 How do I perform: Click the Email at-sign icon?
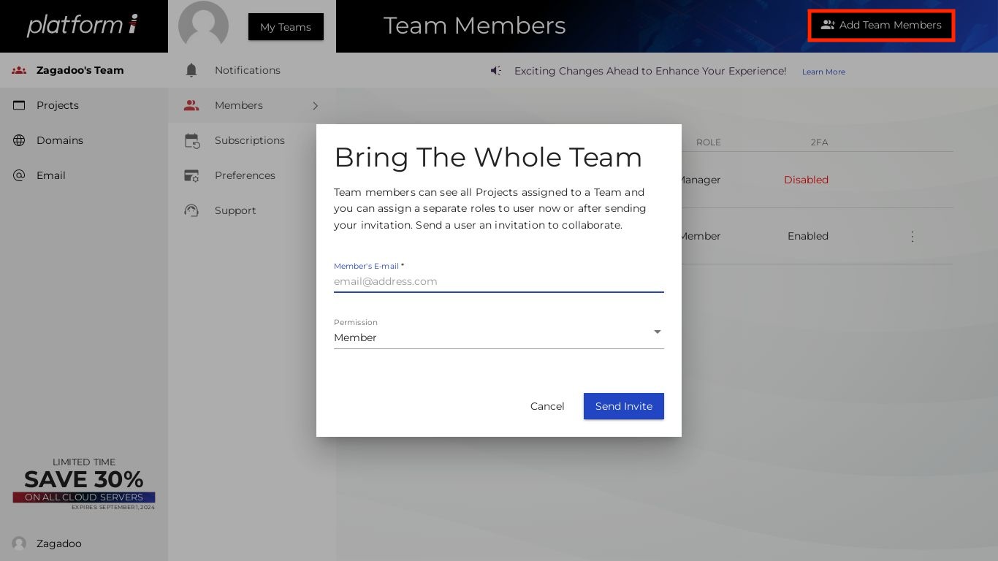(x=19, y=175)
